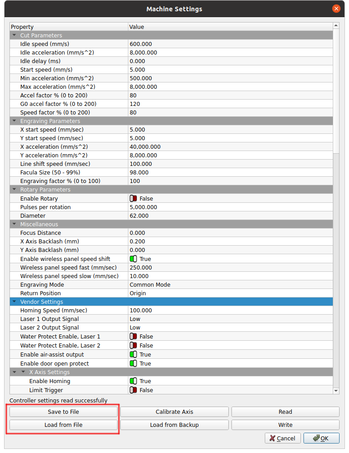The width and height of the screenshot is (349, 453).
Task: Toggle the Enable Rotary switch
Action: click(133, 199)
